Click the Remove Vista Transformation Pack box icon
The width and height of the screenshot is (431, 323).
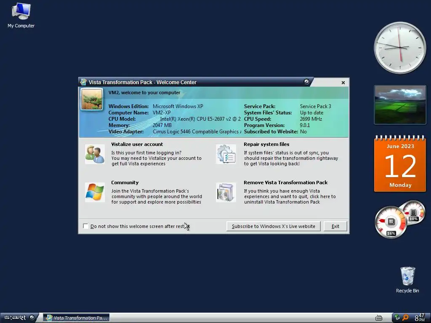pos(226,193)
